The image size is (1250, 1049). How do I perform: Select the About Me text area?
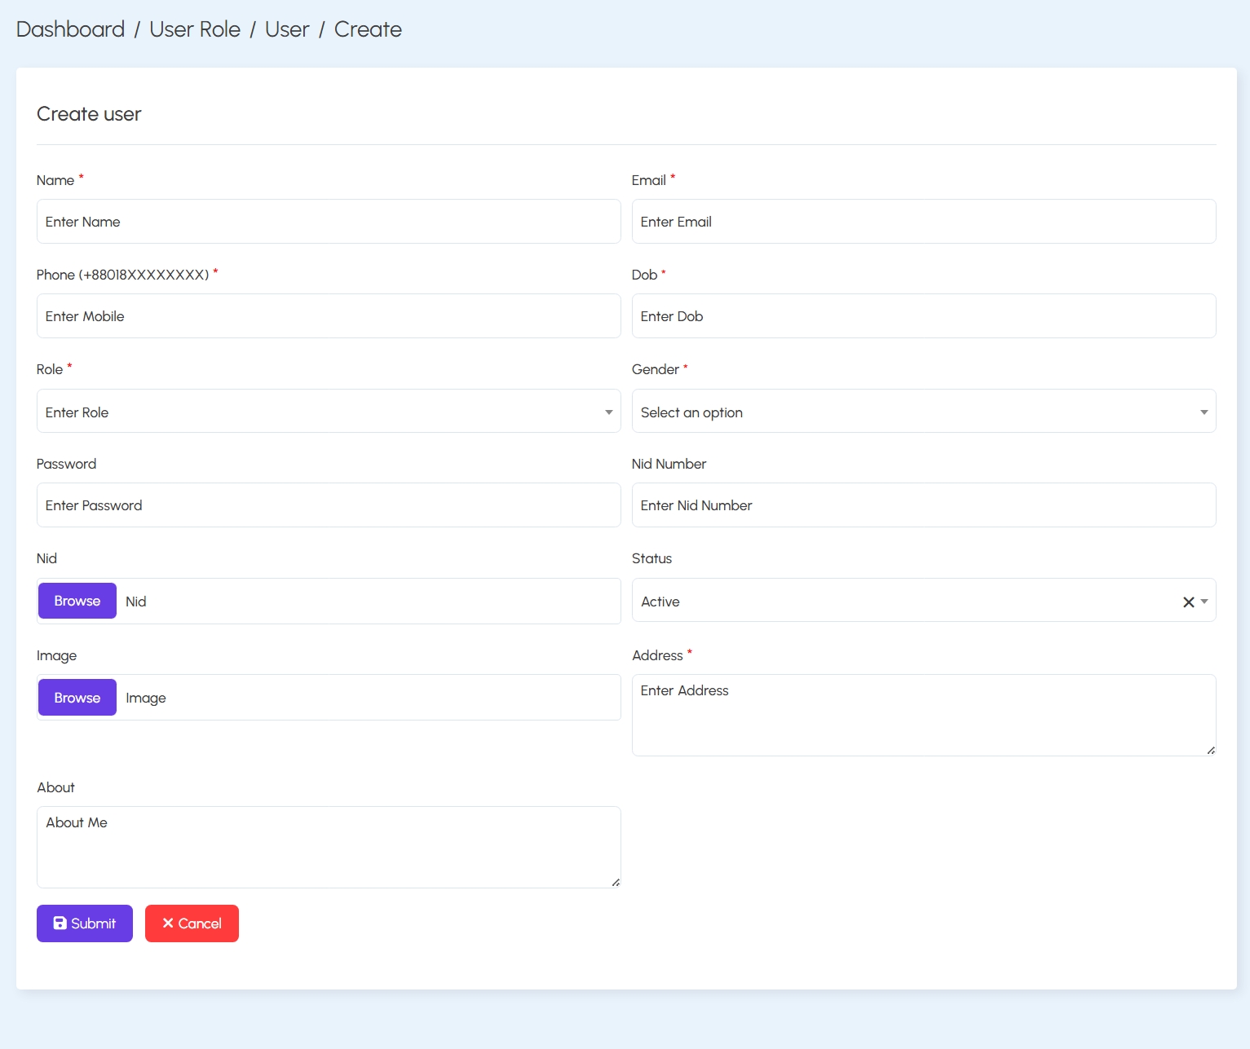tap(329, 847)
